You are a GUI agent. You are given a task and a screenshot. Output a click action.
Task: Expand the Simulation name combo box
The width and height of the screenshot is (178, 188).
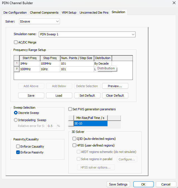coord(133,35)
